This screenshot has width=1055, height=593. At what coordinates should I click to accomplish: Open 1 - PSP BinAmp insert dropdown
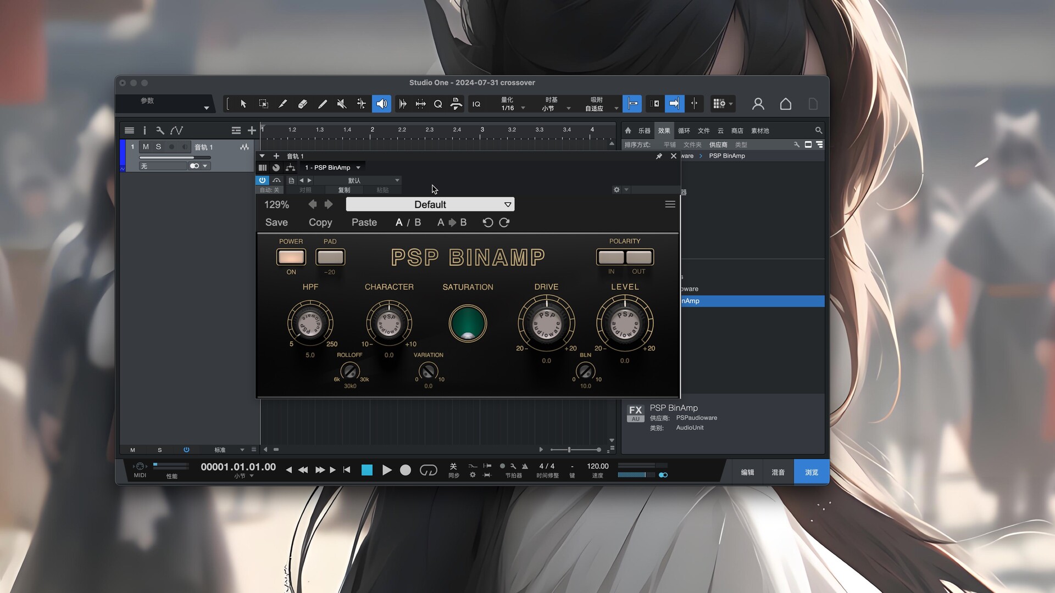pos(332,167)
